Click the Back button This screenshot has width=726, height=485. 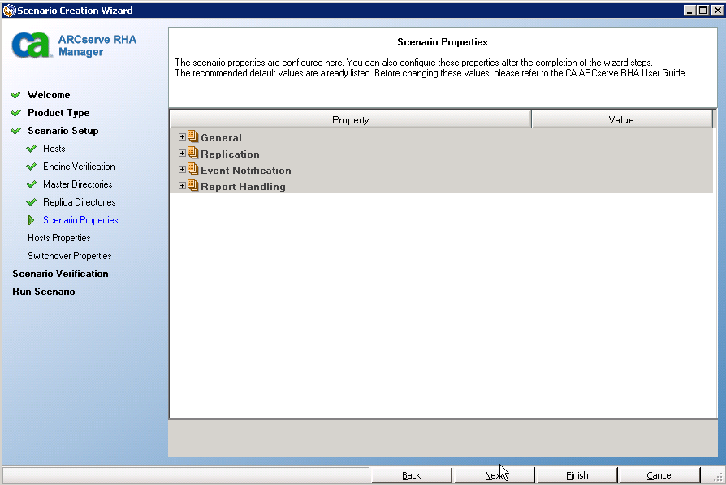(x=411, y=474)
